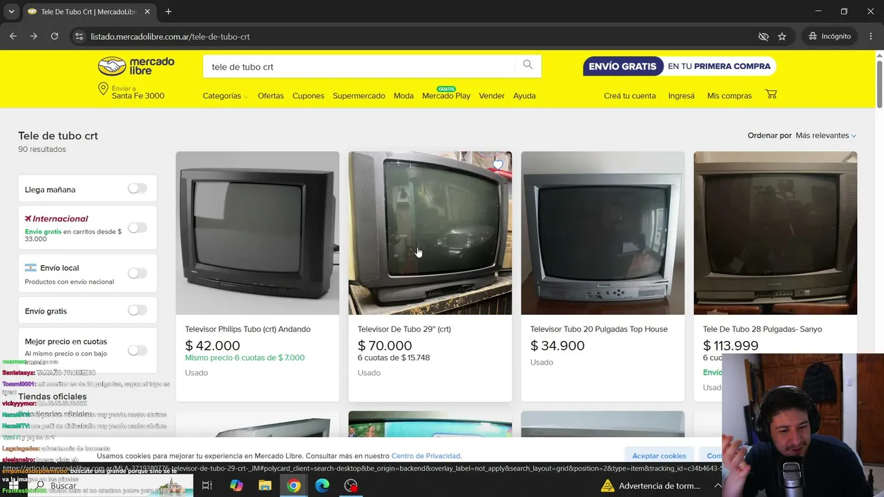Click the search magnifier icon
Viewport: 884px width, 497px height.
click(x=528, y=65)
